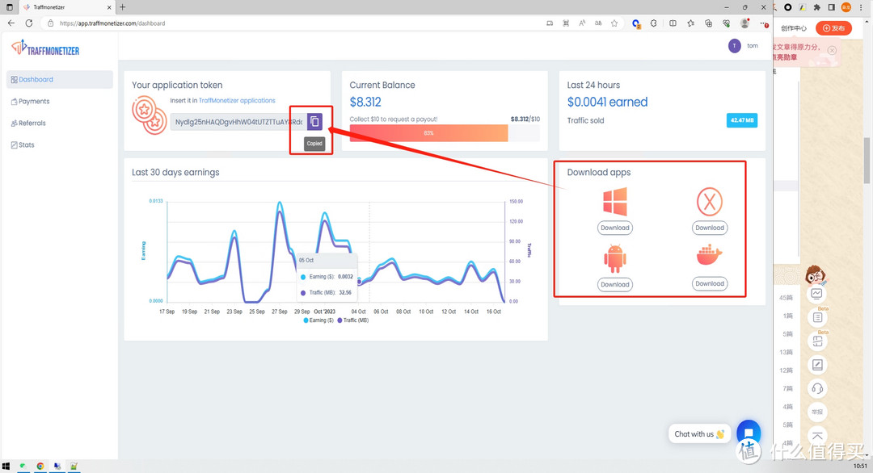The height and width of the screenshot is (473, 873).
Task: Reload the page with the refresh icon
Action: (29, 23)
